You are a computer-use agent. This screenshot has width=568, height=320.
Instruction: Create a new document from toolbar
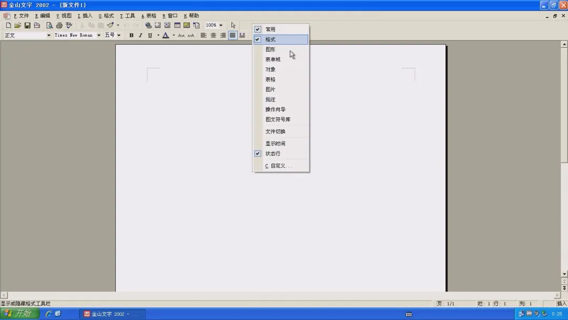click(8, 25)
